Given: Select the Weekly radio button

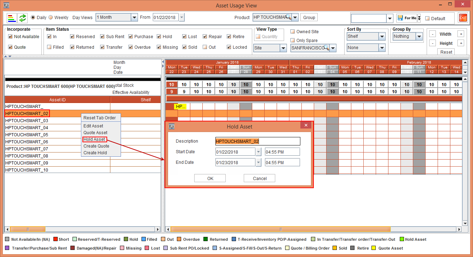Looking at the screenshot, I should tap(51, 18).
